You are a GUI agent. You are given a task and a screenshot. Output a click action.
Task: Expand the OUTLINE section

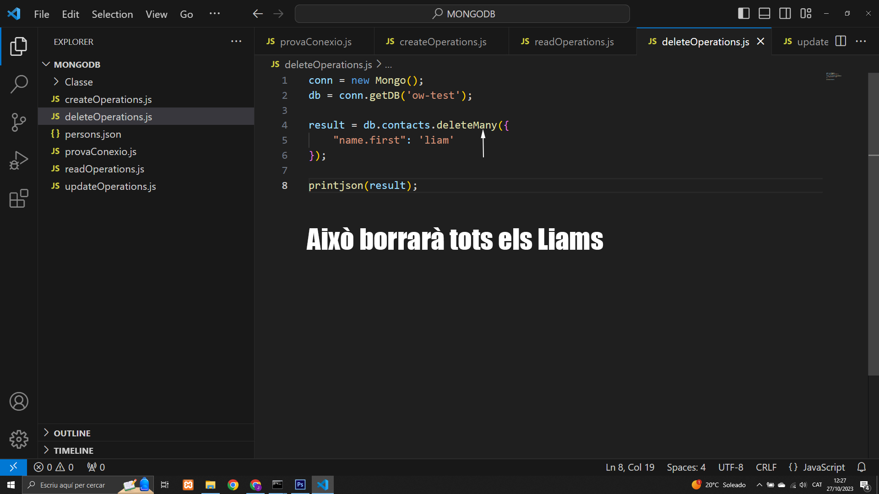point(72,433)
